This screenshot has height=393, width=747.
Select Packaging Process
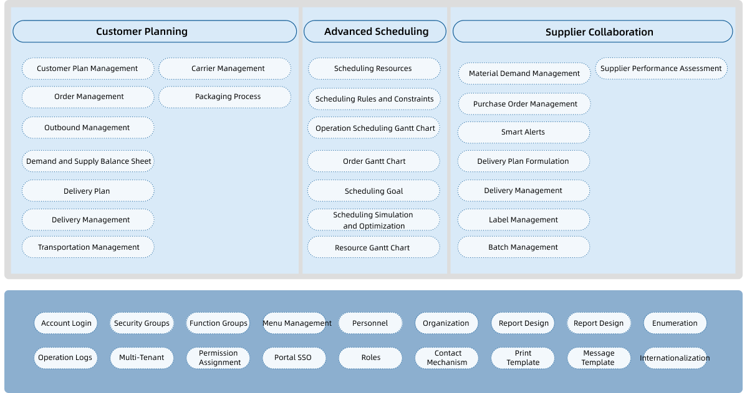pos(224,97)
